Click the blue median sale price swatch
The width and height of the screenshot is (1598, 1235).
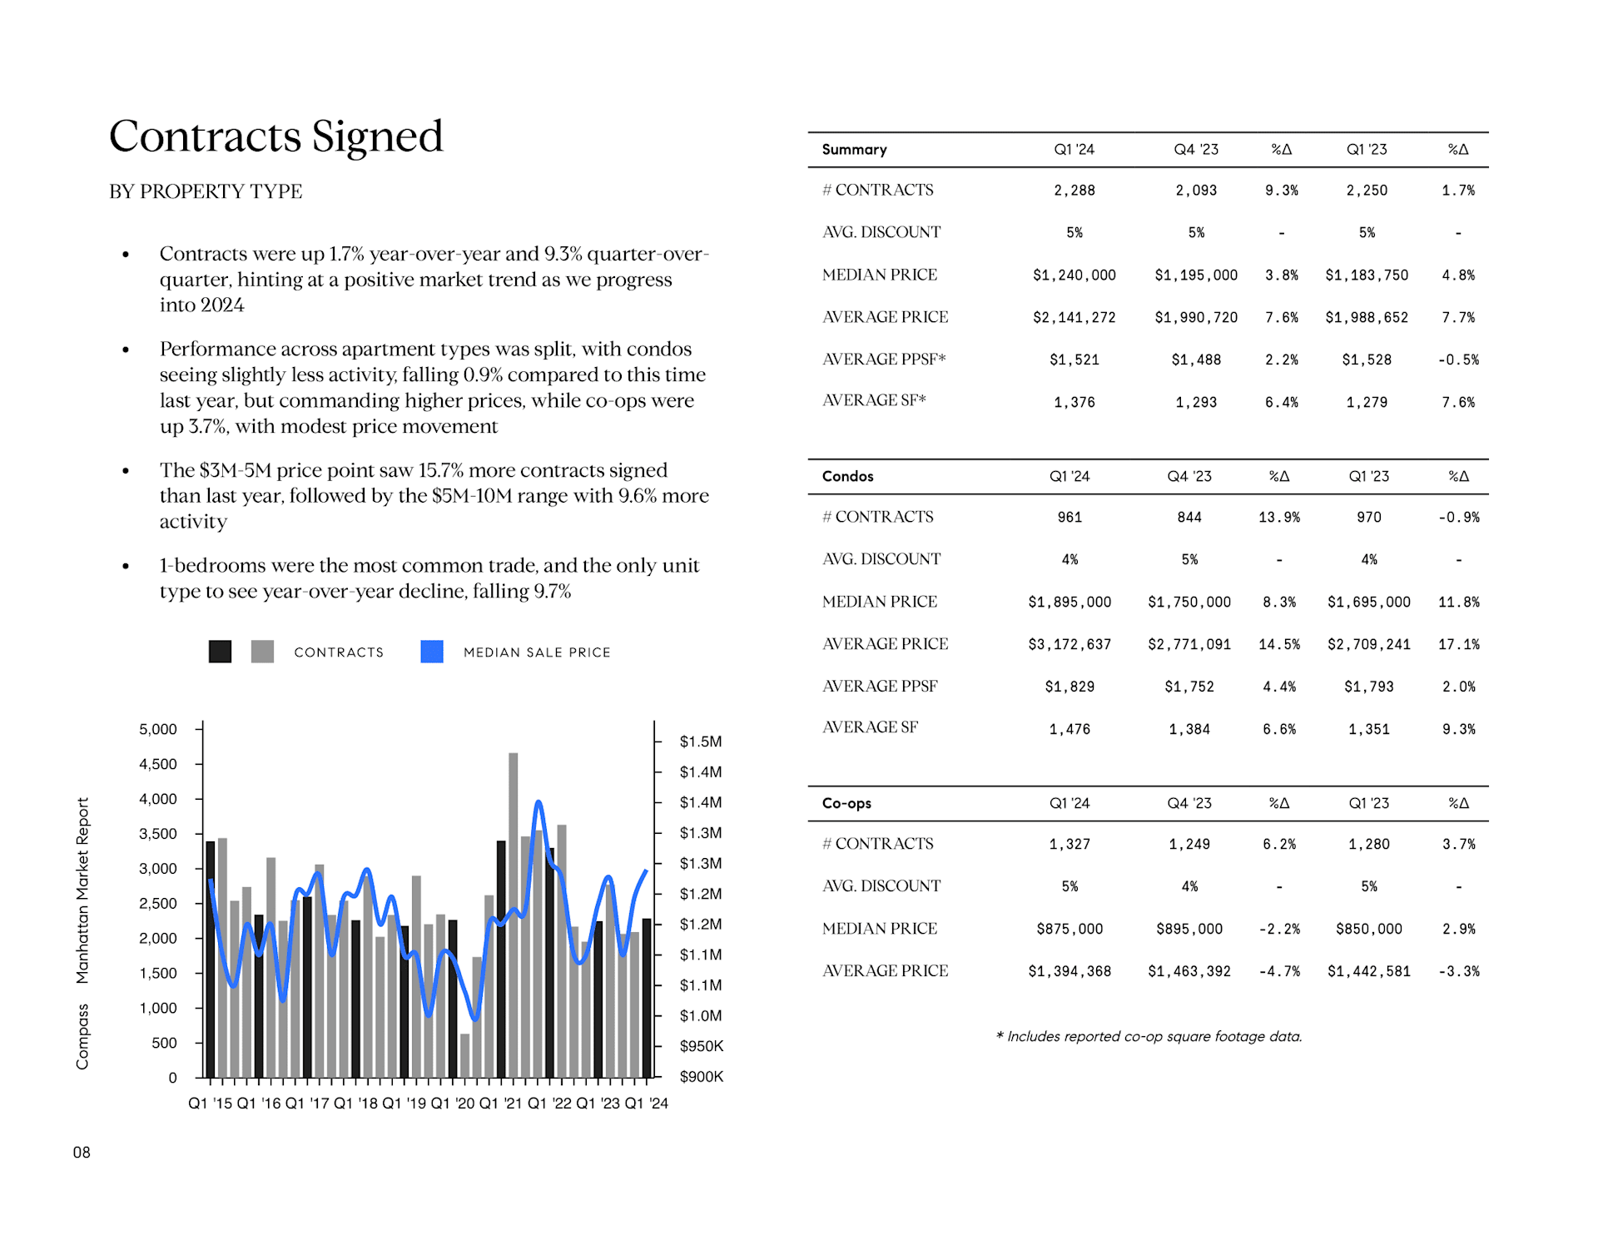(432, 652)
